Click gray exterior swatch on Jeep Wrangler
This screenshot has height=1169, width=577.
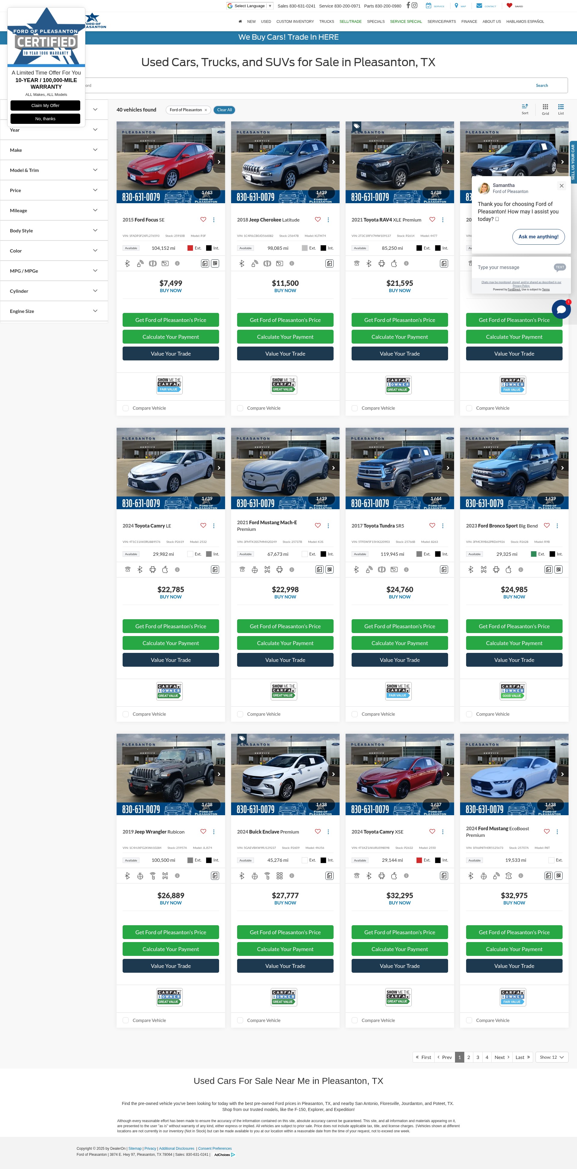pyautogui.click(x=190, y=860)
